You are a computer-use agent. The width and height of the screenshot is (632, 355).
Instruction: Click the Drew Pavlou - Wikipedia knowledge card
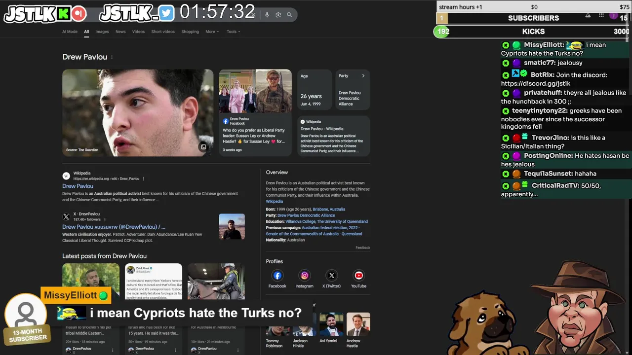click(x=333, y=136)
